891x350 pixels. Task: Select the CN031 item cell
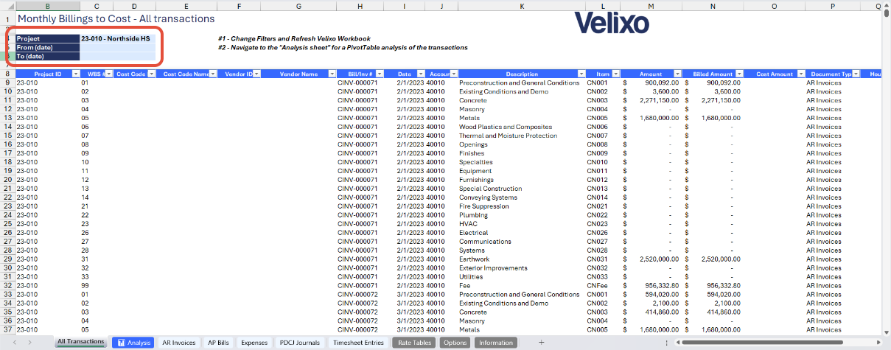click(604, 259)
